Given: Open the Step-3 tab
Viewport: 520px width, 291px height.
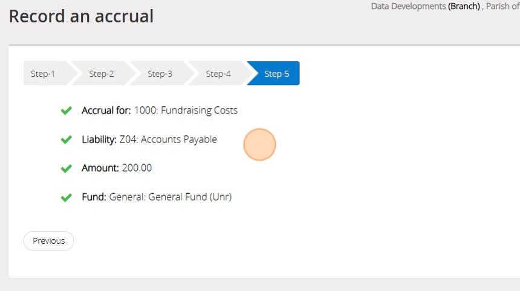Looking at the screenshot, I should tap(160, 74).
